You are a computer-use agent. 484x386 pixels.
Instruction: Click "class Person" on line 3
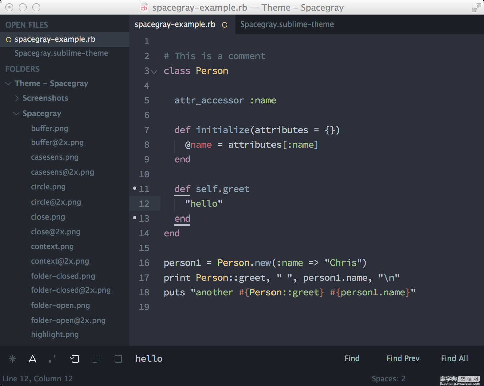tap(196, 71)
